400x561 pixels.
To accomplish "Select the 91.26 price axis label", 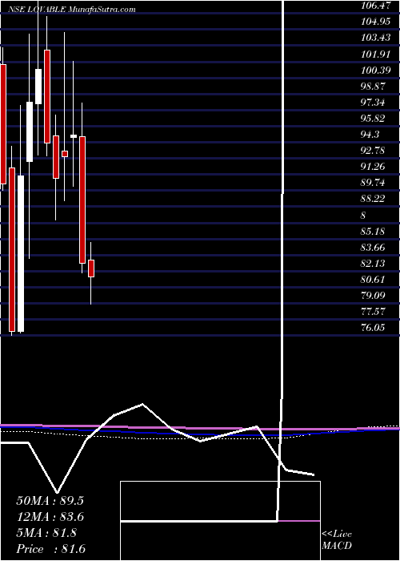I will click(x=374, y=167).
